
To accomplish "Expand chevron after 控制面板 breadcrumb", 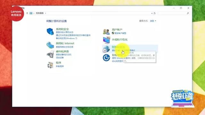I will [x=45, y=13].
